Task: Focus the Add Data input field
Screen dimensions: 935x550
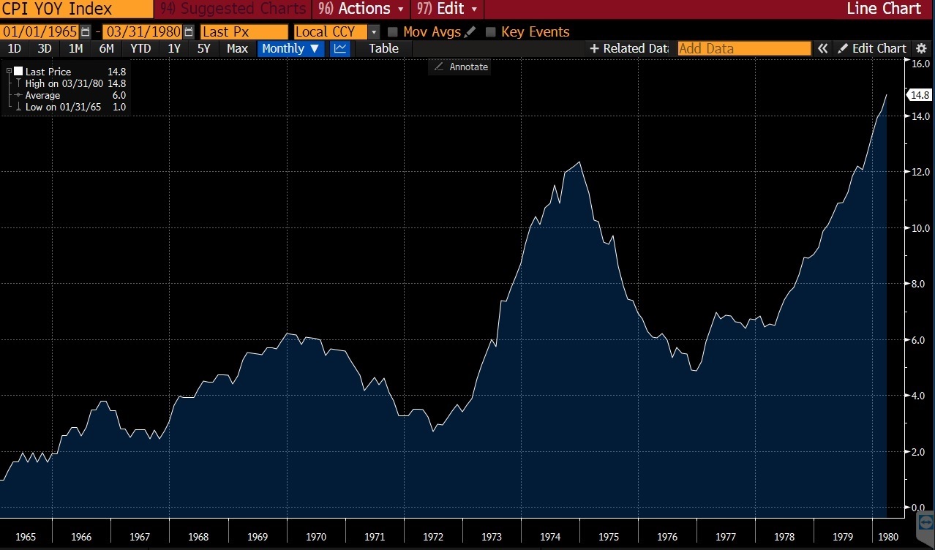Action: pos(744,48)
